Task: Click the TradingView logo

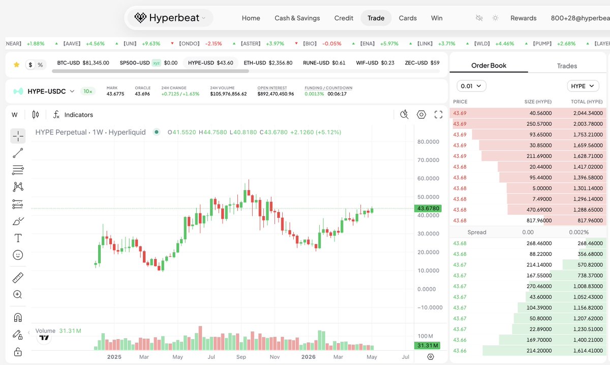Action: (44, 337)
